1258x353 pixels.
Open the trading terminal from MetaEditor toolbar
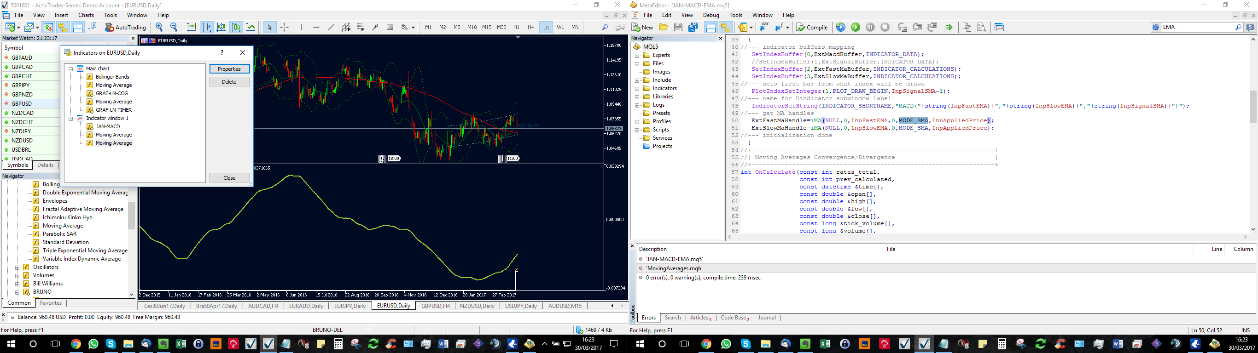click(x=999, y=27)
